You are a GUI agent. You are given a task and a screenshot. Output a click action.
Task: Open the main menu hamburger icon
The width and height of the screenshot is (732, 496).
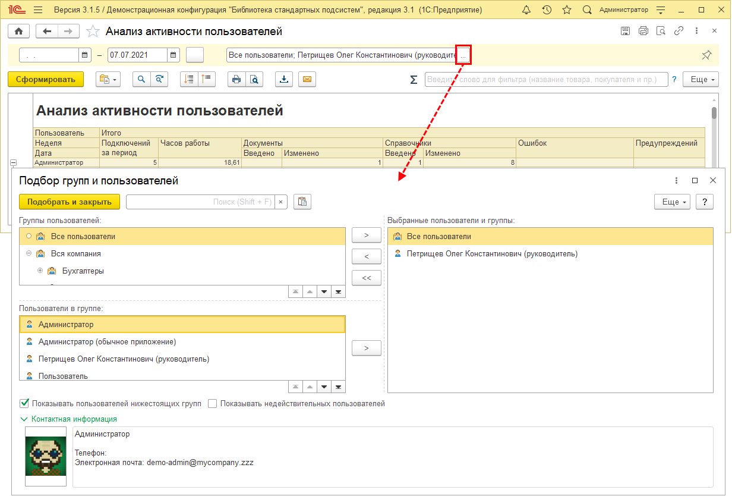click(x=38, y=10)
